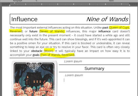Open the Paragraph settings dialog launcher

(36, 1)
